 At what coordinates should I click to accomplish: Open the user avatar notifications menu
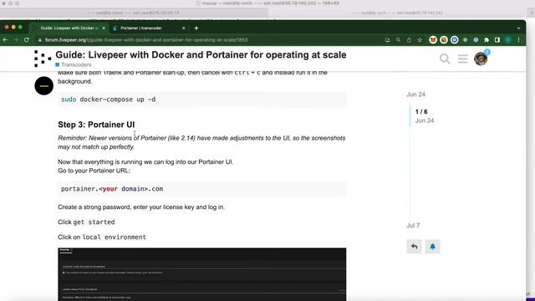[x=481, y=59]
